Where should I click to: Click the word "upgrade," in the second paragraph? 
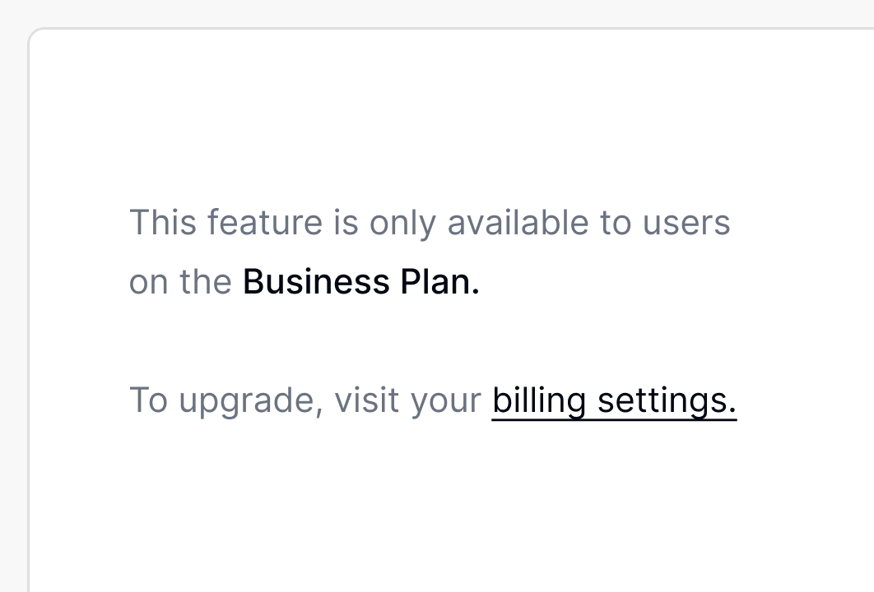coord(250,401)
